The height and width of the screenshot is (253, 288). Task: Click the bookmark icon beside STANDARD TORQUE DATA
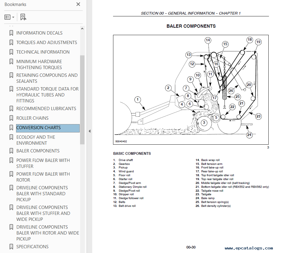tap(11, 89)
